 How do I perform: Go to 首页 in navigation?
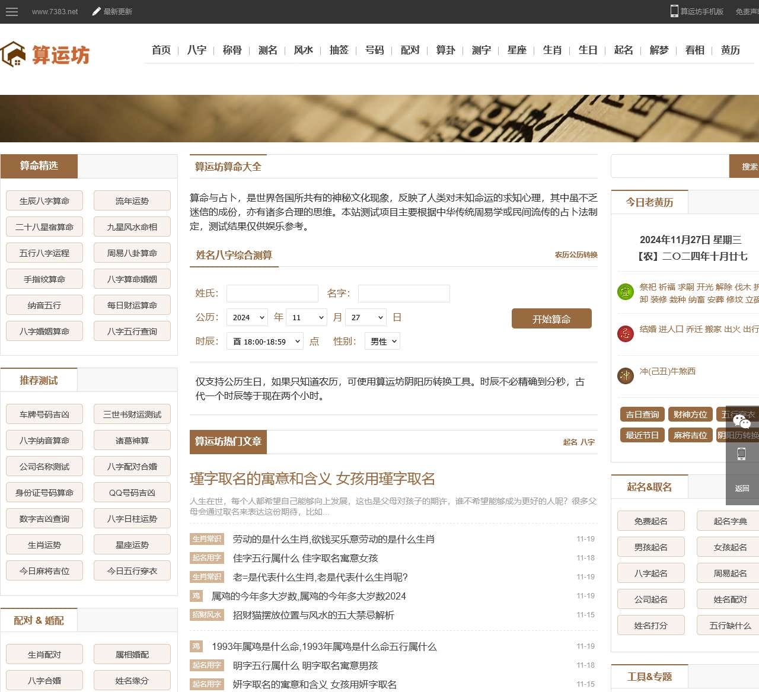pos(161,50)
